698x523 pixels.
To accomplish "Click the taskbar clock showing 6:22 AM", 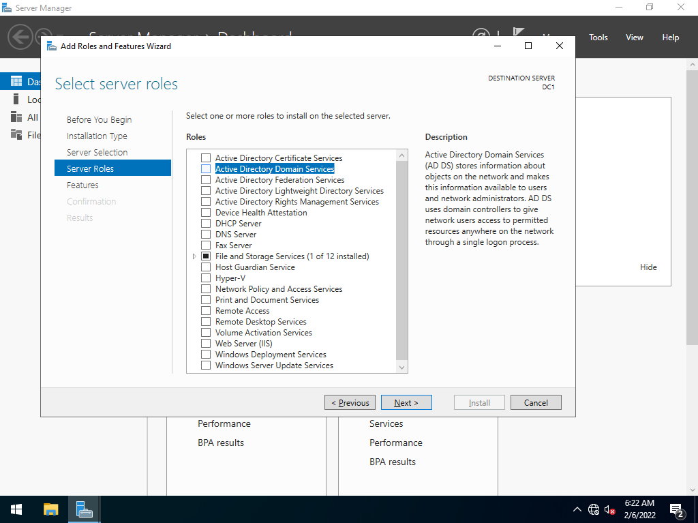I will [x=639, y=509].
